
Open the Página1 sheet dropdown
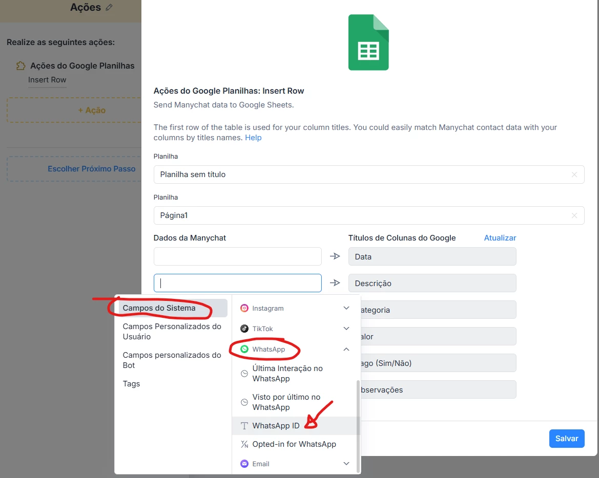pos(368,215)
